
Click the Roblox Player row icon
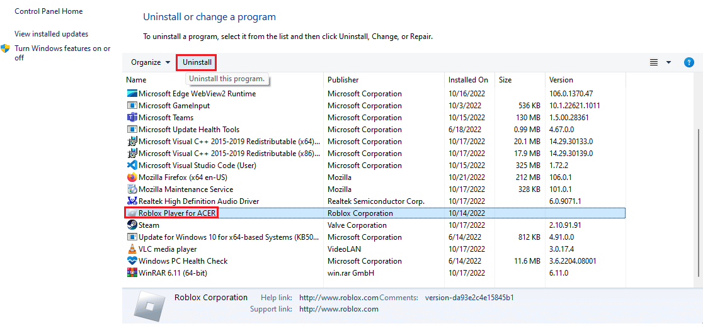point(132,213)
